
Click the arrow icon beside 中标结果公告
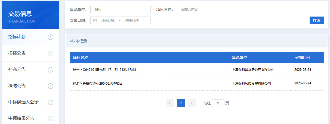point(50,118)
